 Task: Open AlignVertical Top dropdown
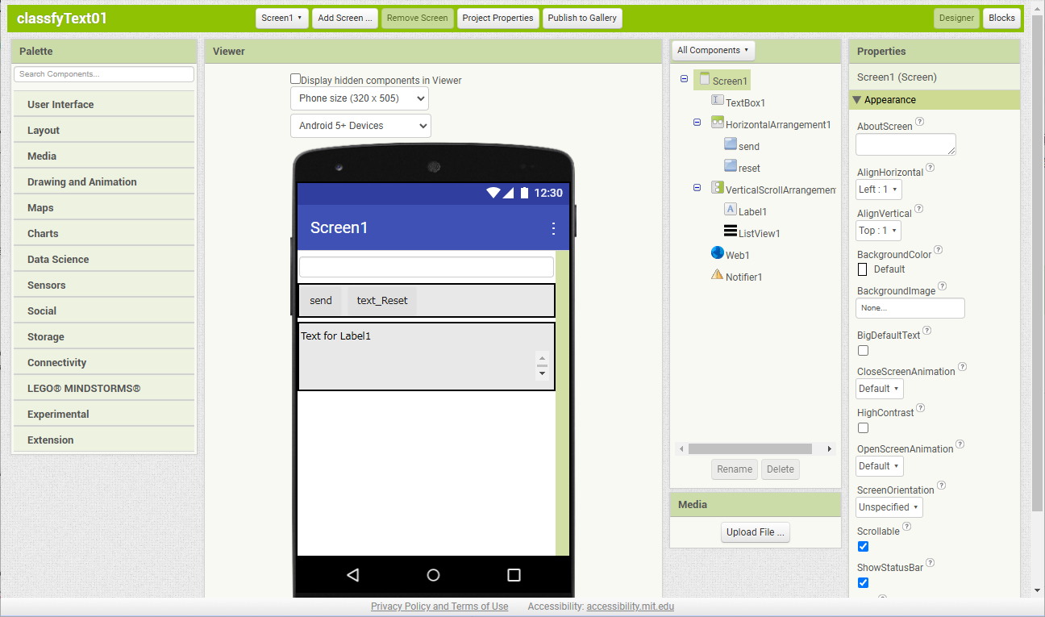pyautogui.click(x=878, y=231)
